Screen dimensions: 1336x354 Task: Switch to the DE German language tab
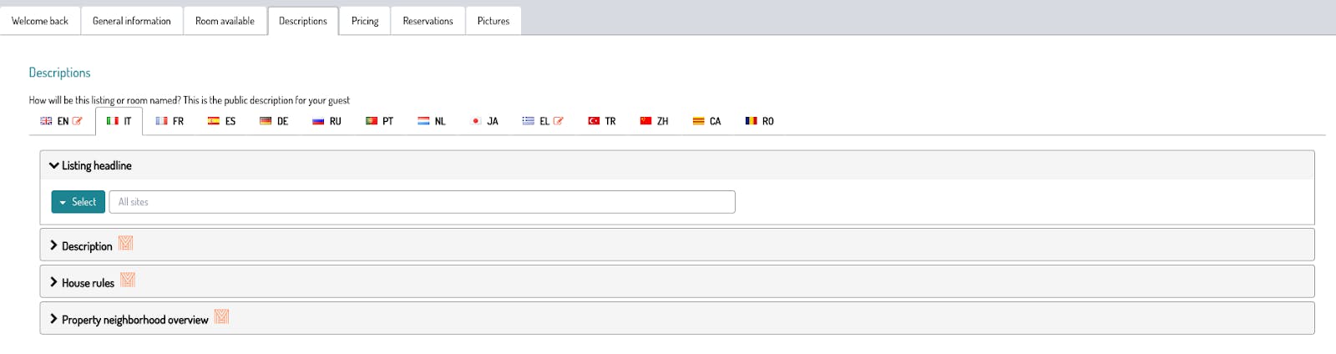point(274,121)
